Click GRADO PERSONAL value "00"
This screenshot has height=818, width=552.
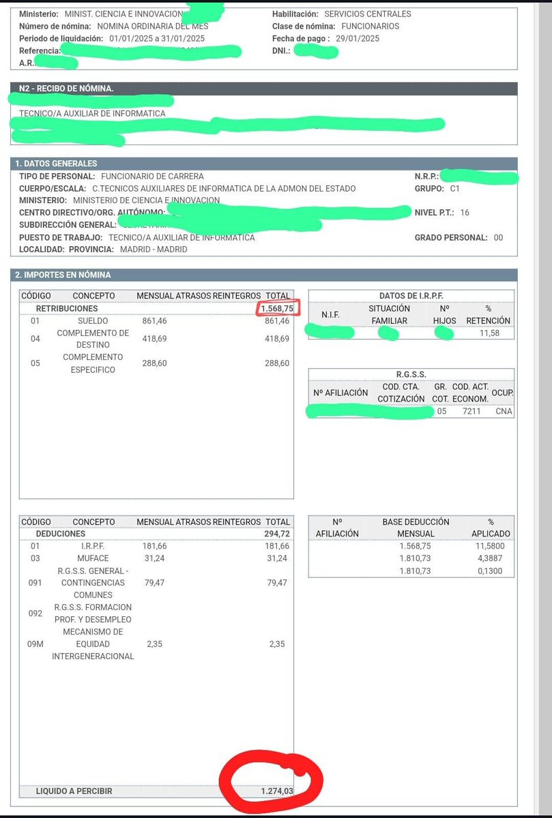pos(498,238)
